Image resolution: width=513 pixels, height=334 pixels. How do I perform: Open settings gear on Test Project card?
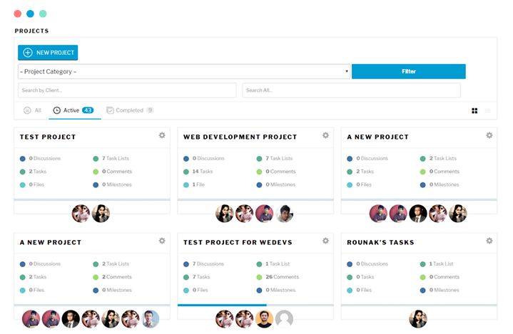point(162,135)
